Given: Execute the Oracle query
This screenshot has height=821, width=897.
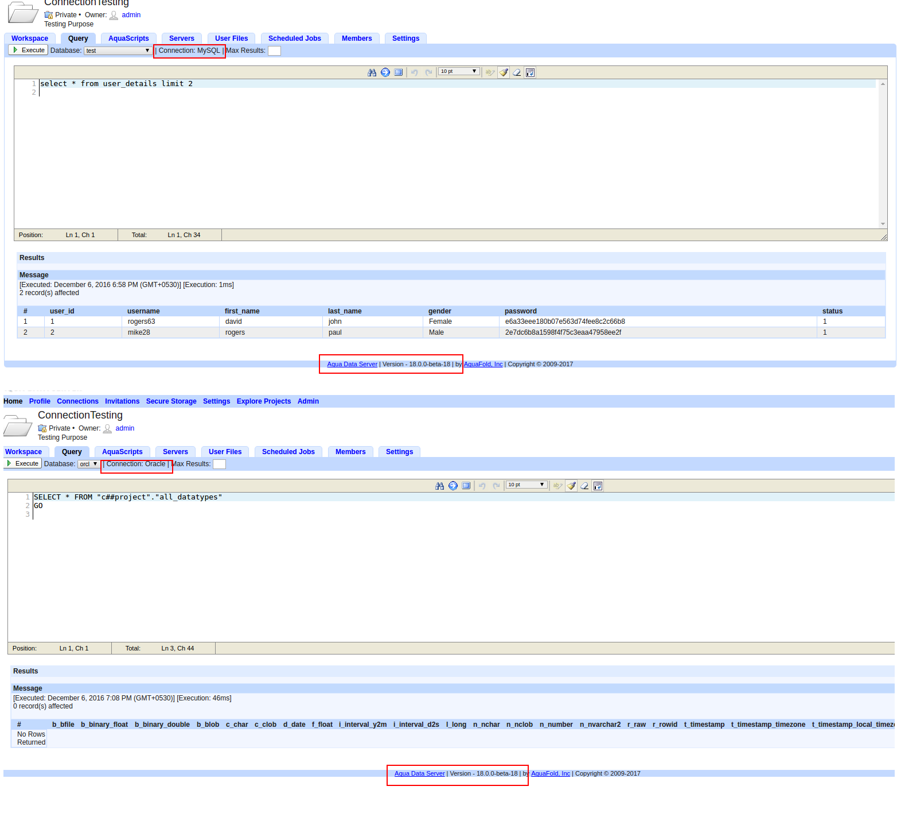Looking at the screenshot, I should pos(22,463).
